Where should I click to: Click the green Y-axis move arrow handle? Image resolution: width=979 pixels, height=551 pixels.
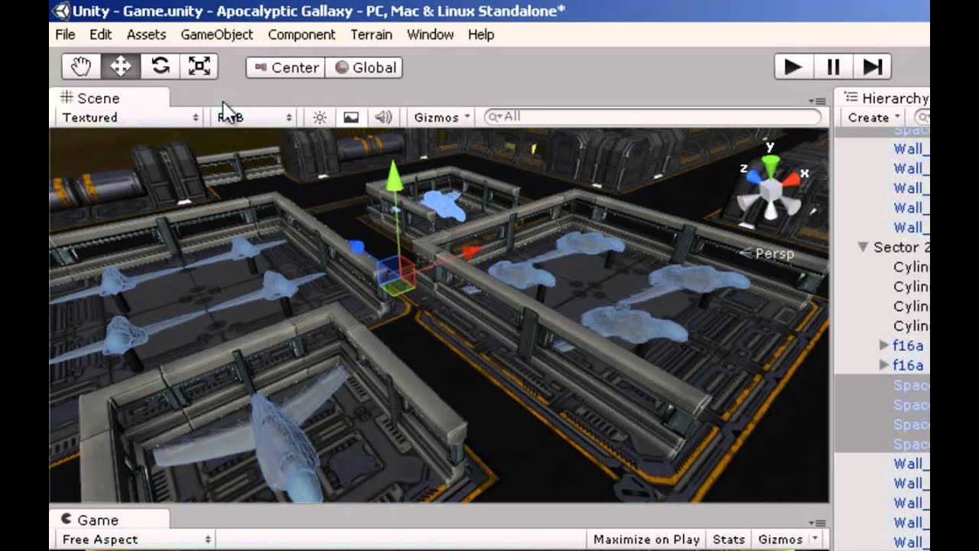[x=394, y=175]
